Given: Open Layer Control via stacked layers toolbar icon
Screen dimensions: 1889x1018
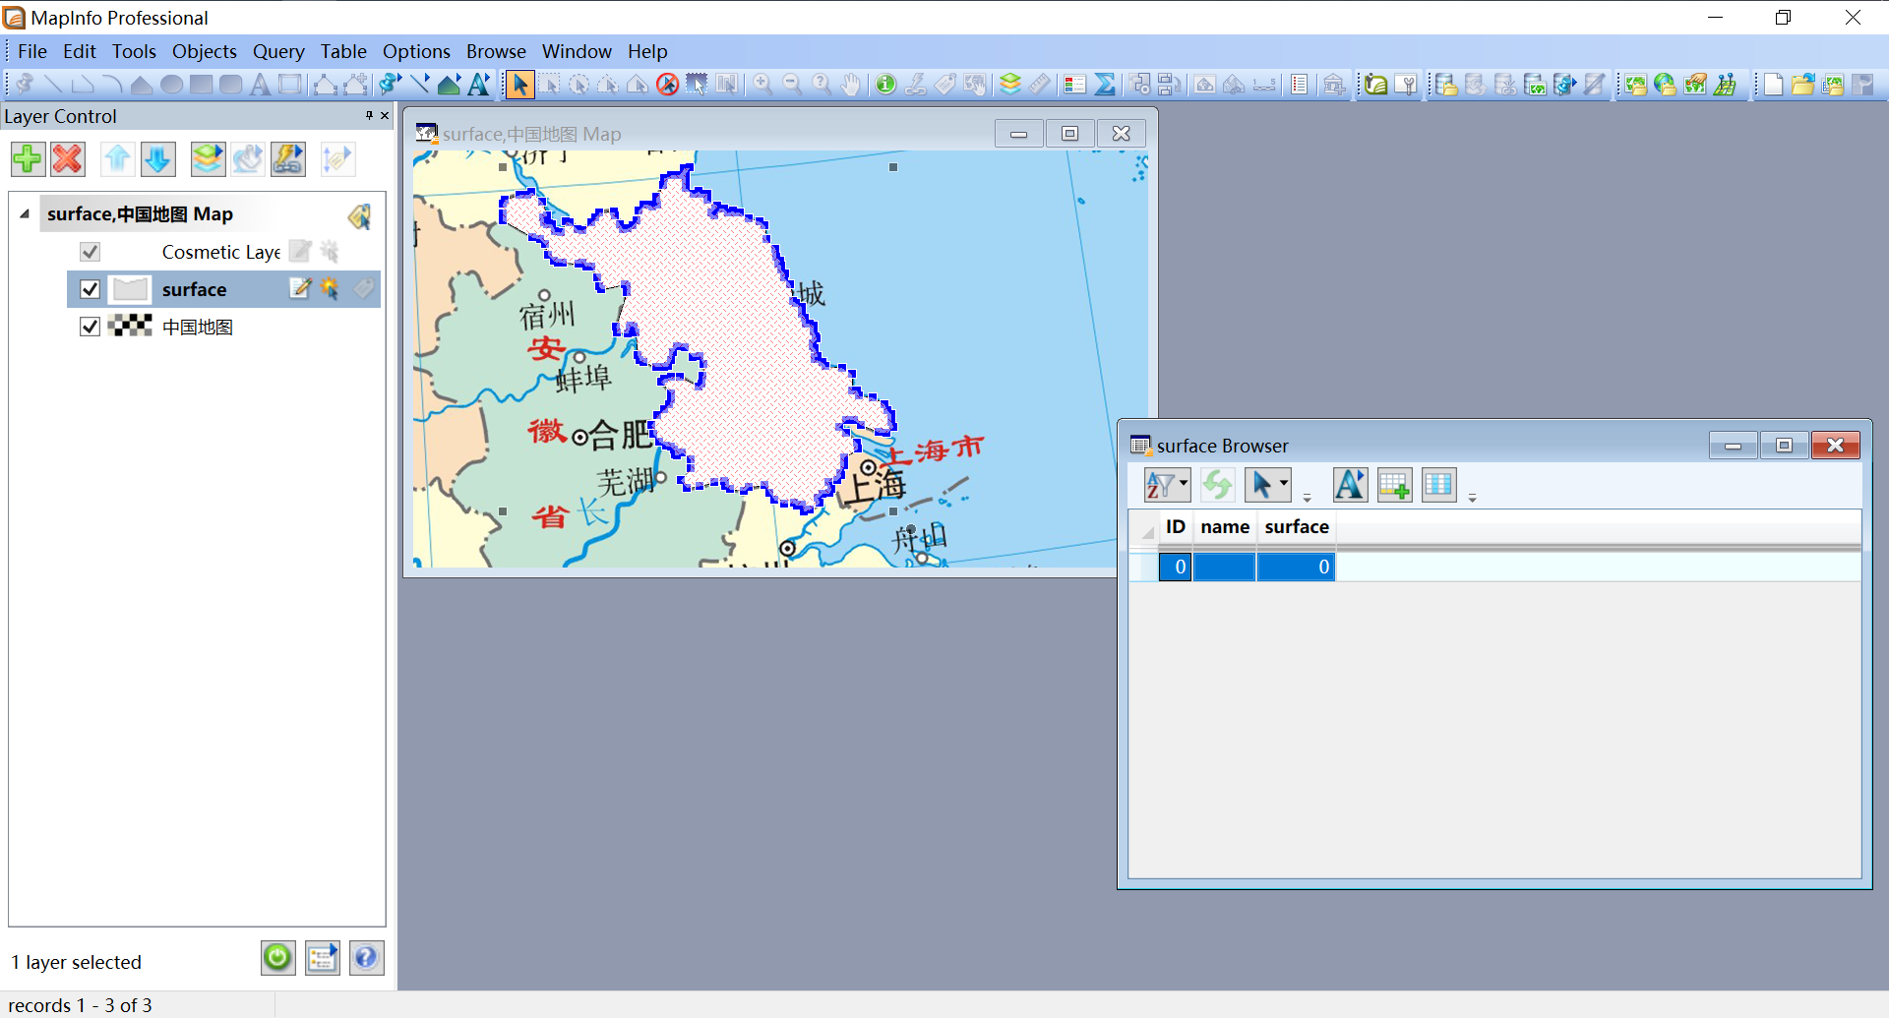Looking at the screenshot, I should click(x=1010, y=85).
